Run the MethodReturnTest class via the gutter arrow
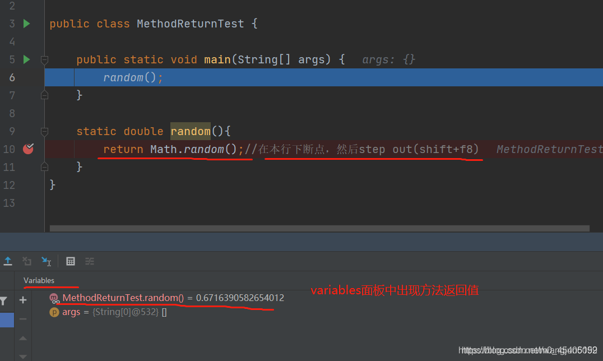The image size is (603, 361). point(26,24)
